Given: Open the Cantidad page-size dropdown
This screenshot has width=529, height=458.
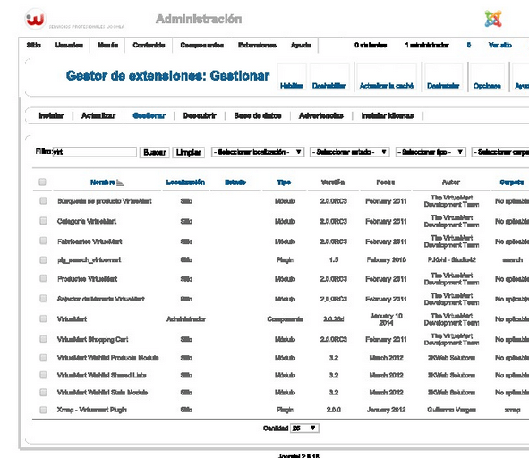Looking at the screenshot, I should point(304,428).
